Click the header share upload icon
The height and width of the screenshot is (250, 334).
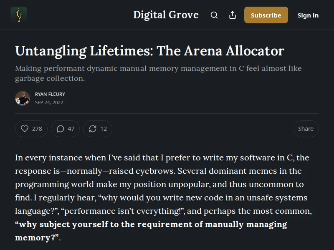click(x=233, y=15)
